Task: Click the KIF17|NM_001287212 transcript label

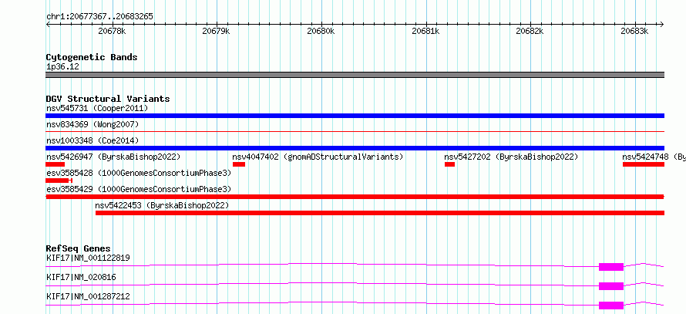Action: tap(88, 296)
